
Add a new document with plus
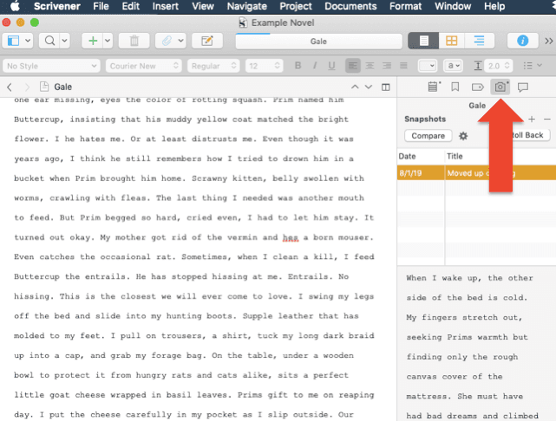click(x=93, y=41)
